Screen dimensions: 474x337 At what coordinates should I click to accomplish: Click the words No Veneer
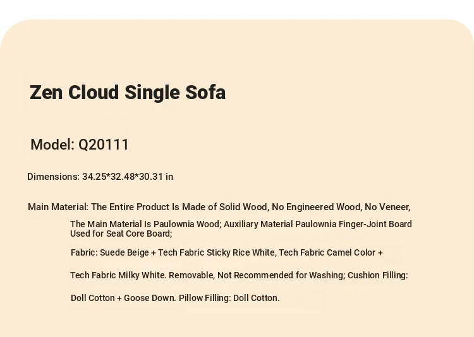click(387, 207)
